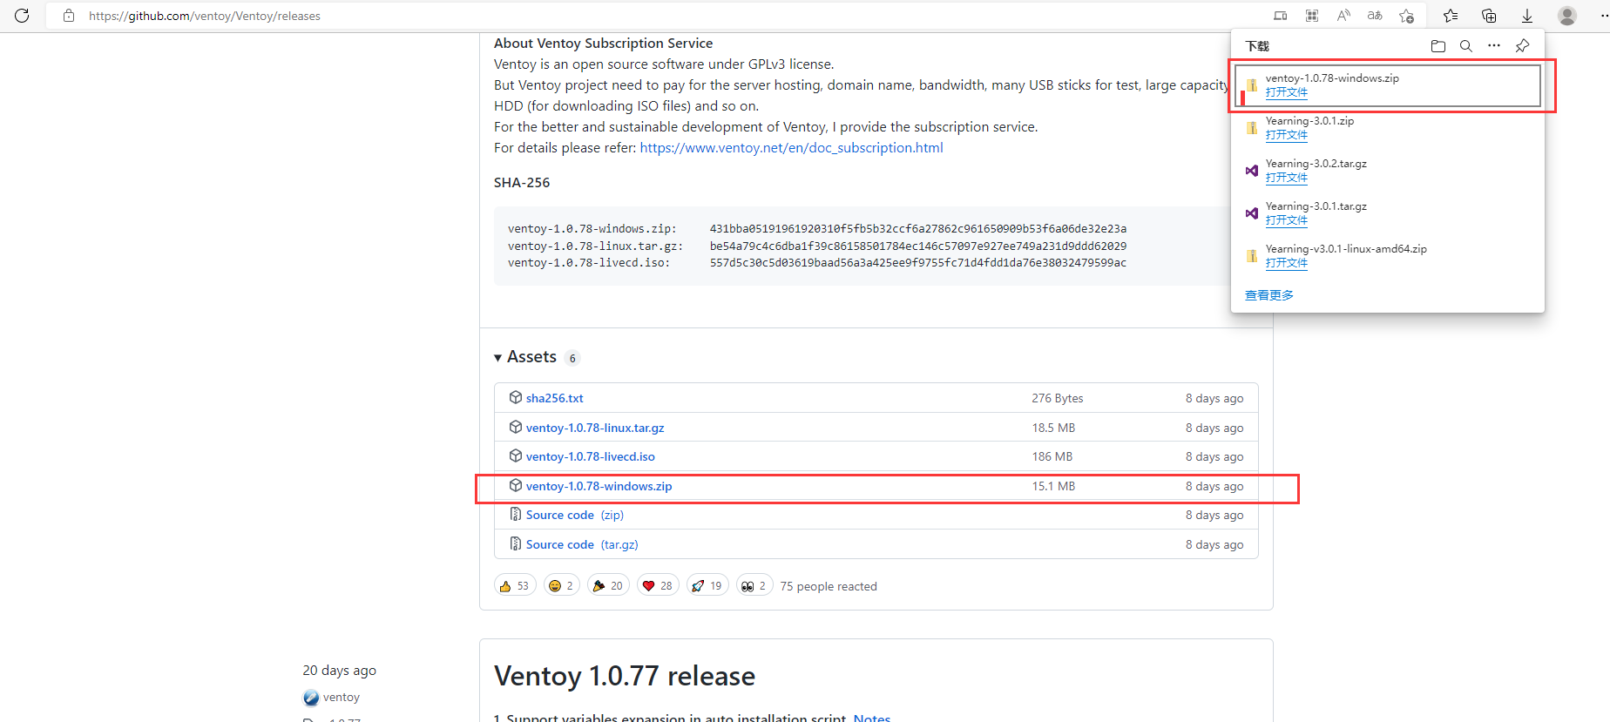React with laugh emoji (2)

pos(562,586)
